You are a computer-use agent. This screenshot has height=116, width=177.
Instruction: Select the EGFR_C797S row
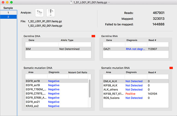coord(57,94)
